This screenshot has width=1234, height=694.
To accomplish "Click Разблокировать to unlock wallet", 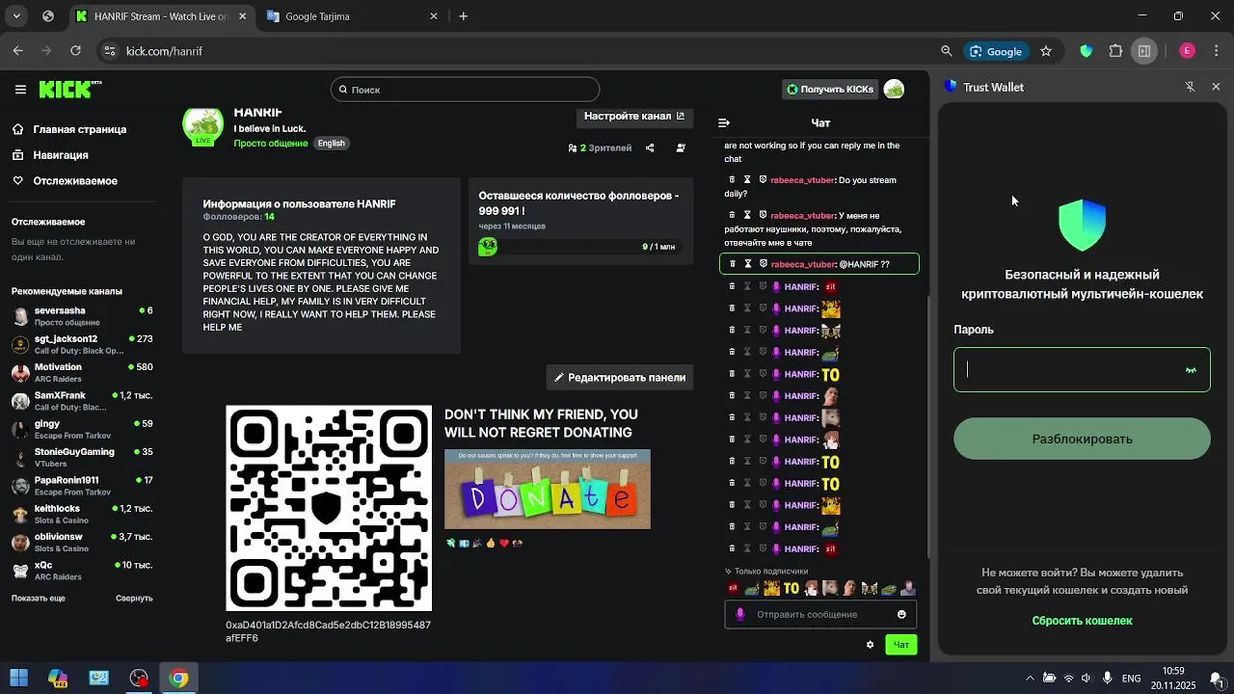I will pyautogui.click(x=1082, y=439).
